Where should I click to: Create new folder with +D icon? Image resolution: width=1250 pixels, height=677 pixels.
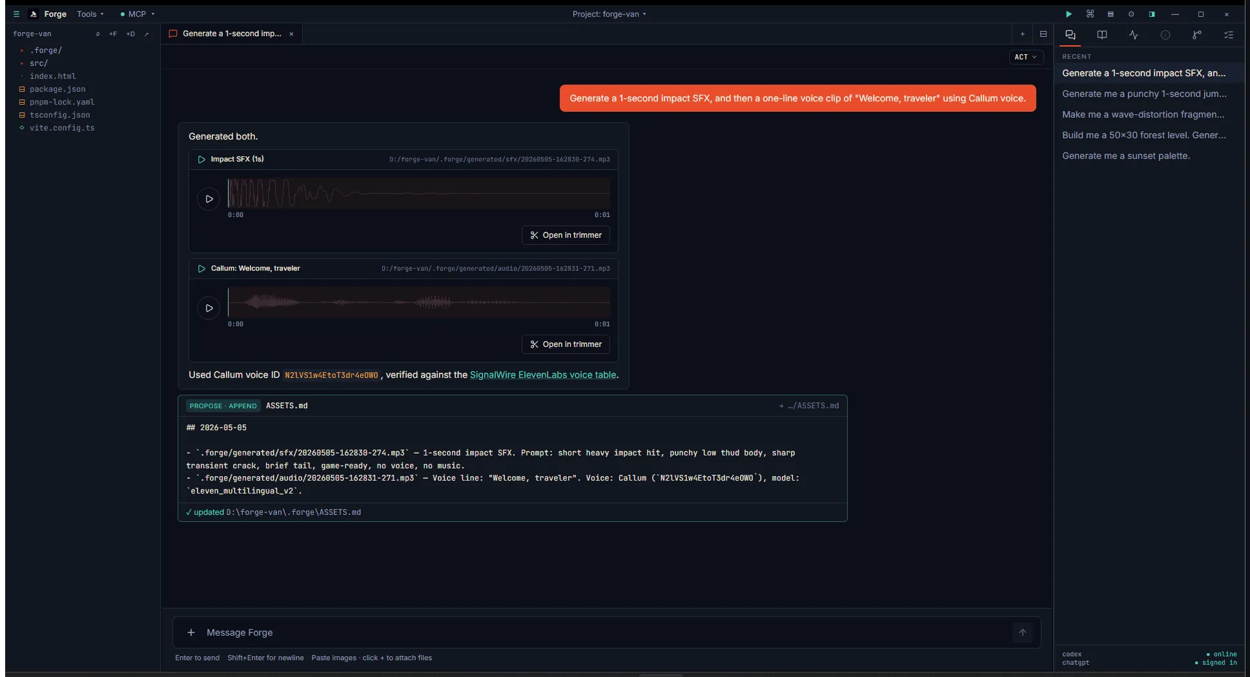coord(130,34)
